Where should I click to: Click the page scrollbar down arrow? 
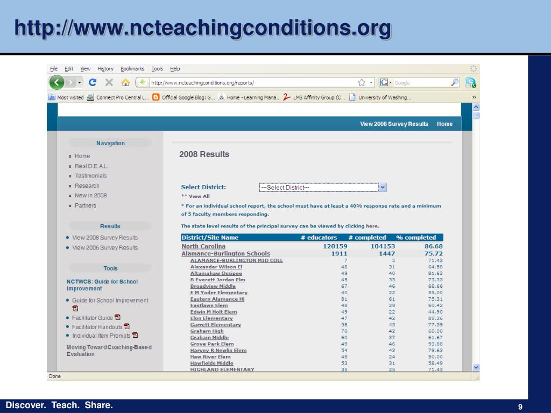pos(476,367)
